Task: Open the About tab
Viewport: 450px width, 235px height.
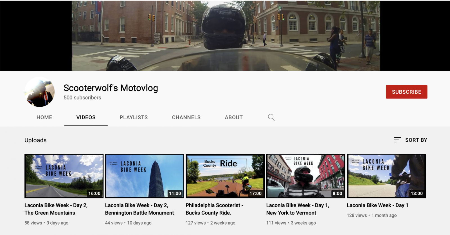Action: click(233, 117)
